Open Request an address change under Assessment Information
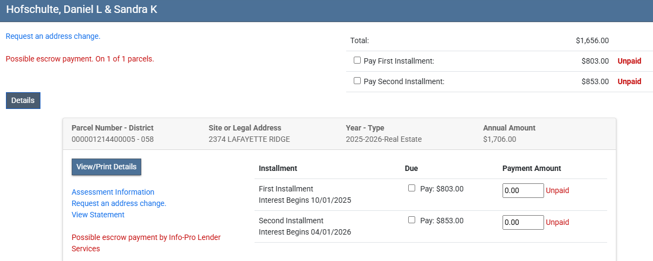The height and width of the screenshot is (261, 653). tap(119, 203)
